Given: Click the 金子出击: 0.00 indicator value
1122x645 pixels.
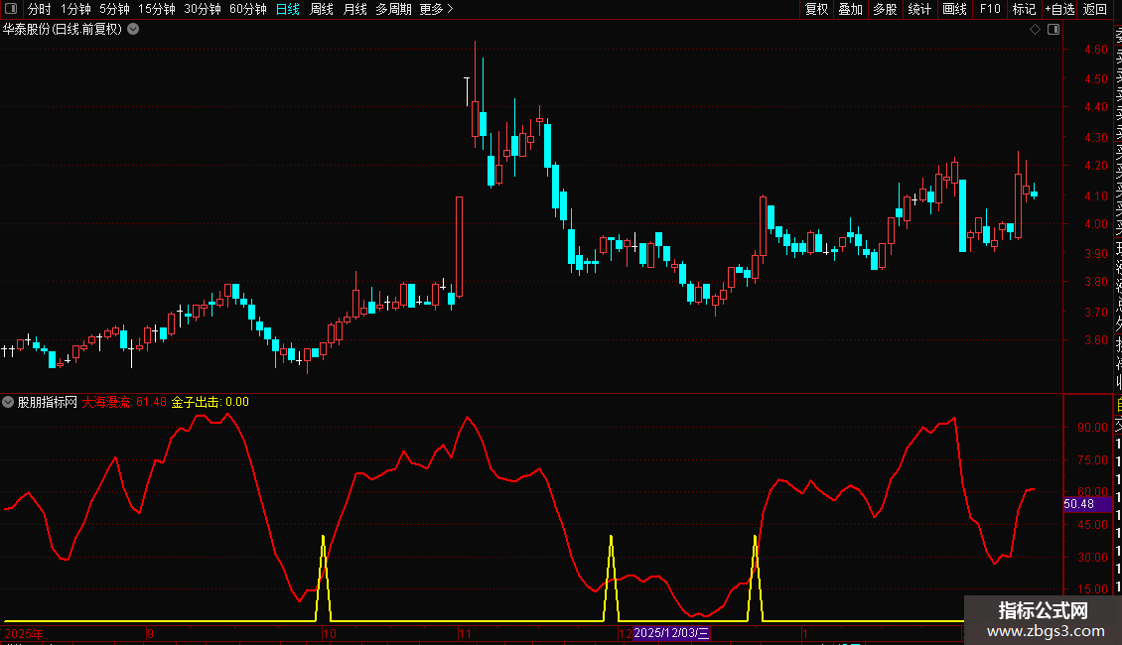Looking at the screenshot, I should [210, 402].
